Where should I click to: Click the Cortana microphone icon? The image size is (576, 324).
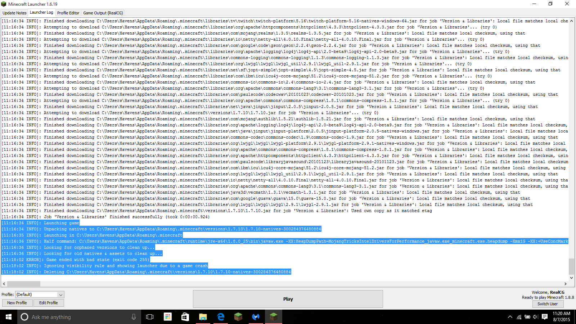(134, 317)
